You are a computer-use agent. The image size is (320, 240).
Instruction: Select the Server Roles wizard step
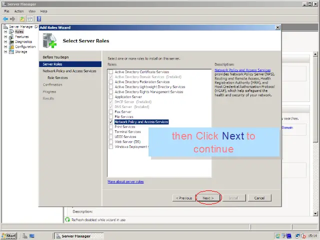[70, 64]
